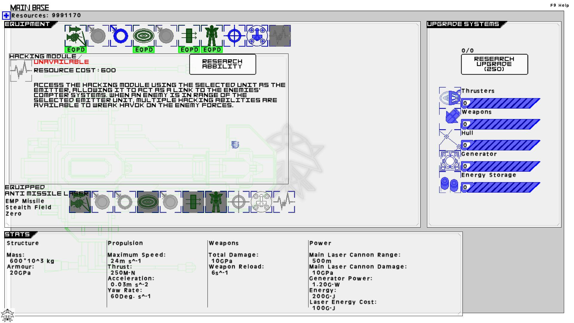Image resolution: width=574 pixels, height=323 pixels.
Task: Select the Anti Missile Laser icon in Equipment row
Action: (x=76, y=36)
